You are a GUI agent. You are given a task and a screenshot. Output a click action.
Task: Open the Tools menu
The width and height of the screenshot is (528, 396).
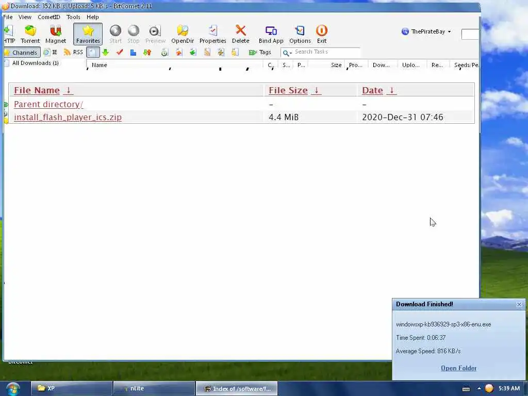(x=73, y=17)
